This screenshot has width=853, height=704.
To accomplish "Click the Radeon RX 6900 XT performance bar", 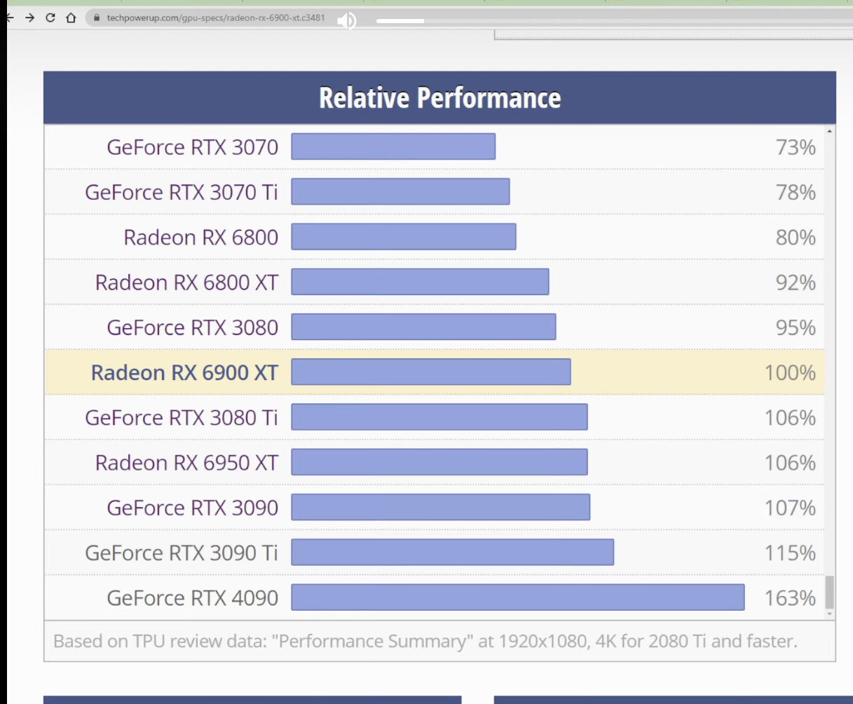I will pyautogui.click(x=431, y=372).
